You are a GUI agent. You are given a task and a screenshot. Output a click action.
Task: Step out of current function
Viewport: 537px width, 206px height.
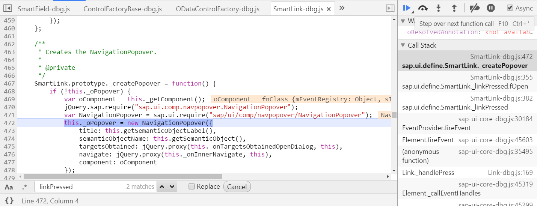[x=454, y=8]
